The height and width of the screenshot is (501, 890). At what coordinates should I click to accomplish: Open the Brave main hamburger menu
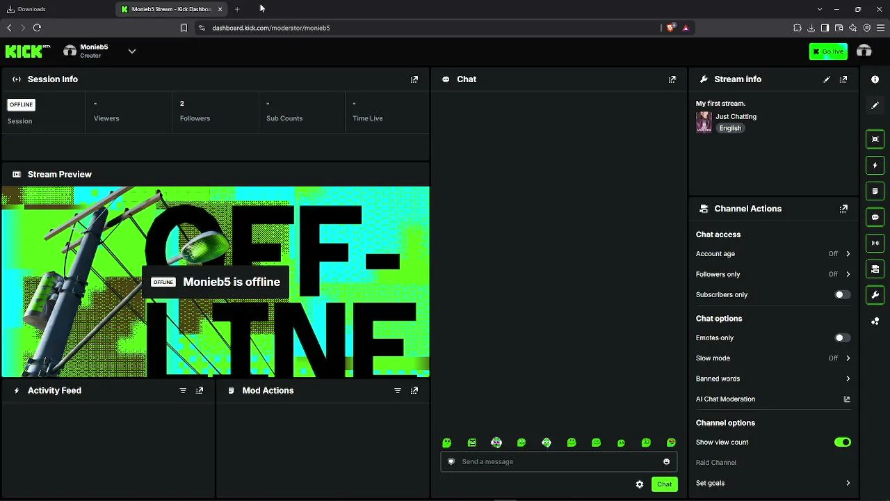click(x=881, y=28)
